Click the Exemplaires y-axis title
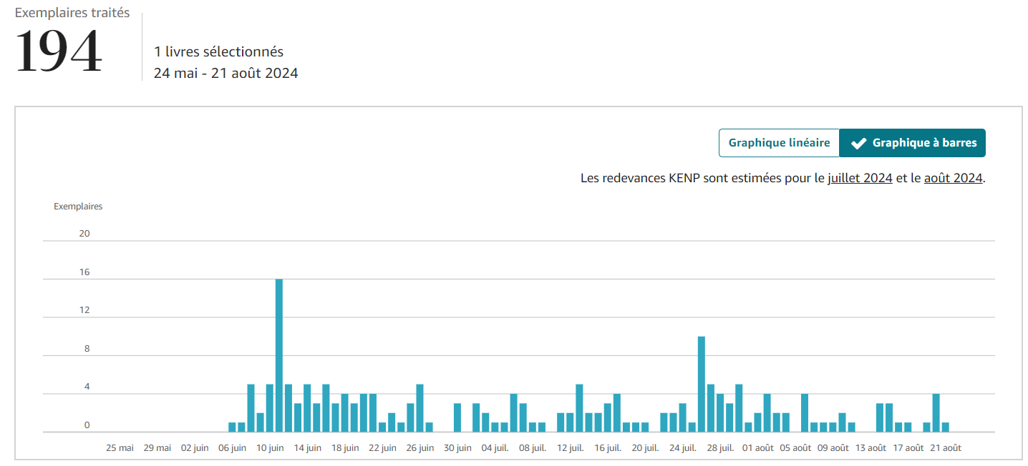 [78, 207]
